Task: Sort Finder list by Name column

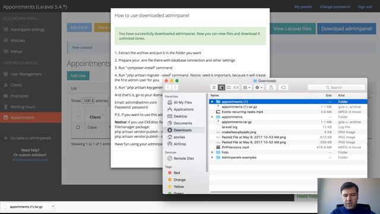Action: point(259,95)
